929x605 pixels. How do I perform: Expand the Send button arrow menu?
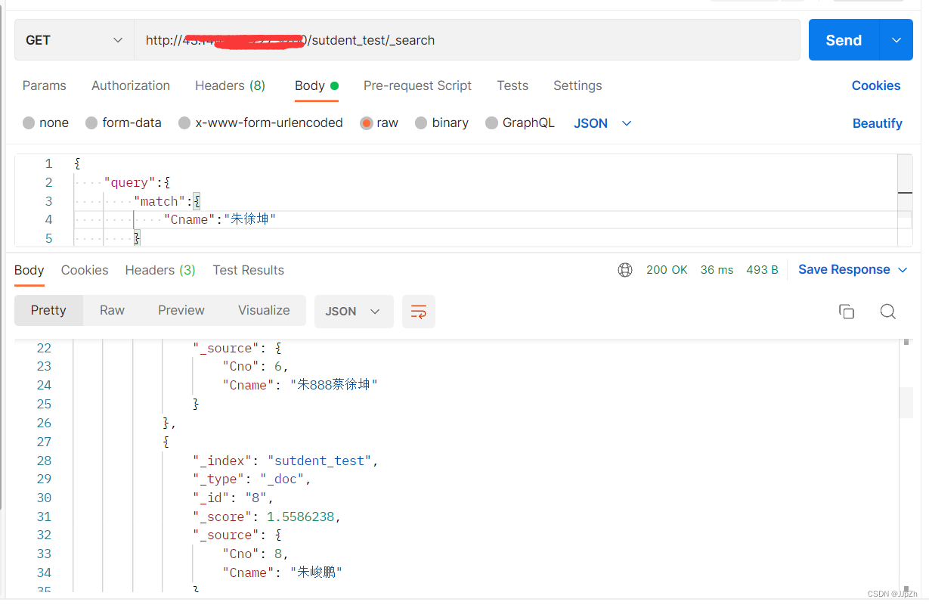[896, 40]
